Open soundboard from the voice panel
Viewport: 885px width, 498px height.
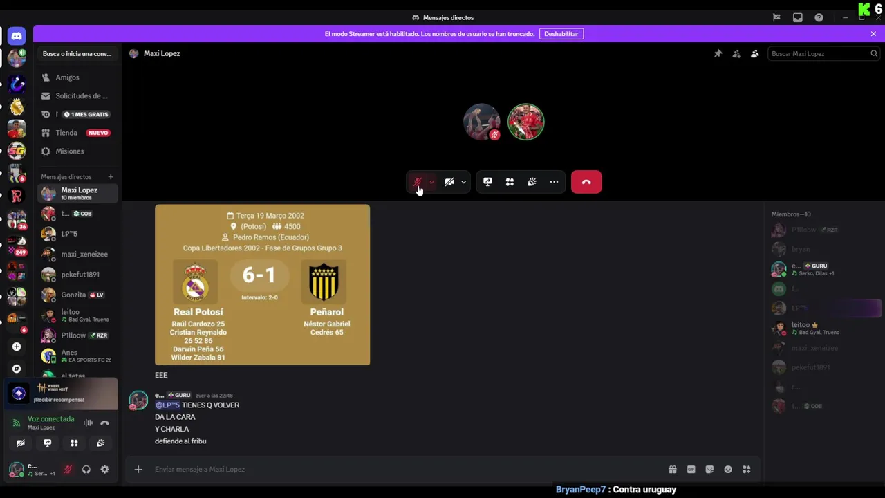(x=101, y=443)
